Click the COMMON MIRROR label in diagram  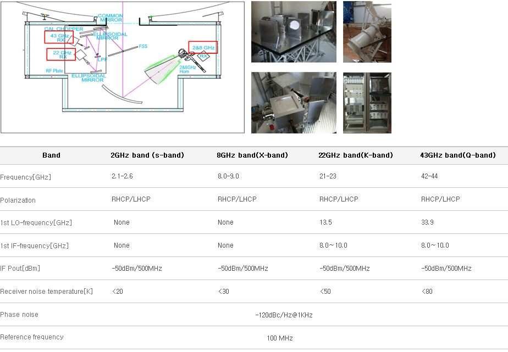coord(111,18)
